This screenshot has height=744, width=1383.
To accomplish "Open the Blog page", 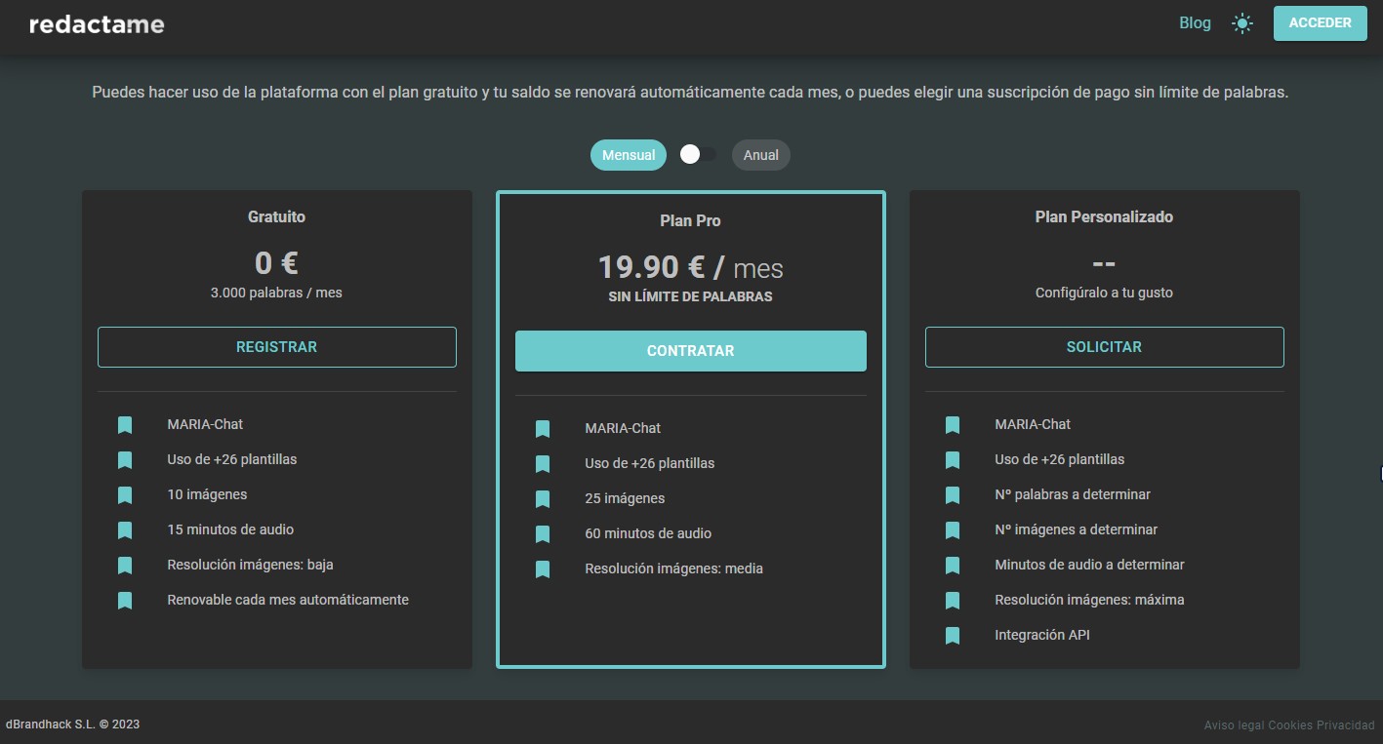I will tap(1195, 23).
